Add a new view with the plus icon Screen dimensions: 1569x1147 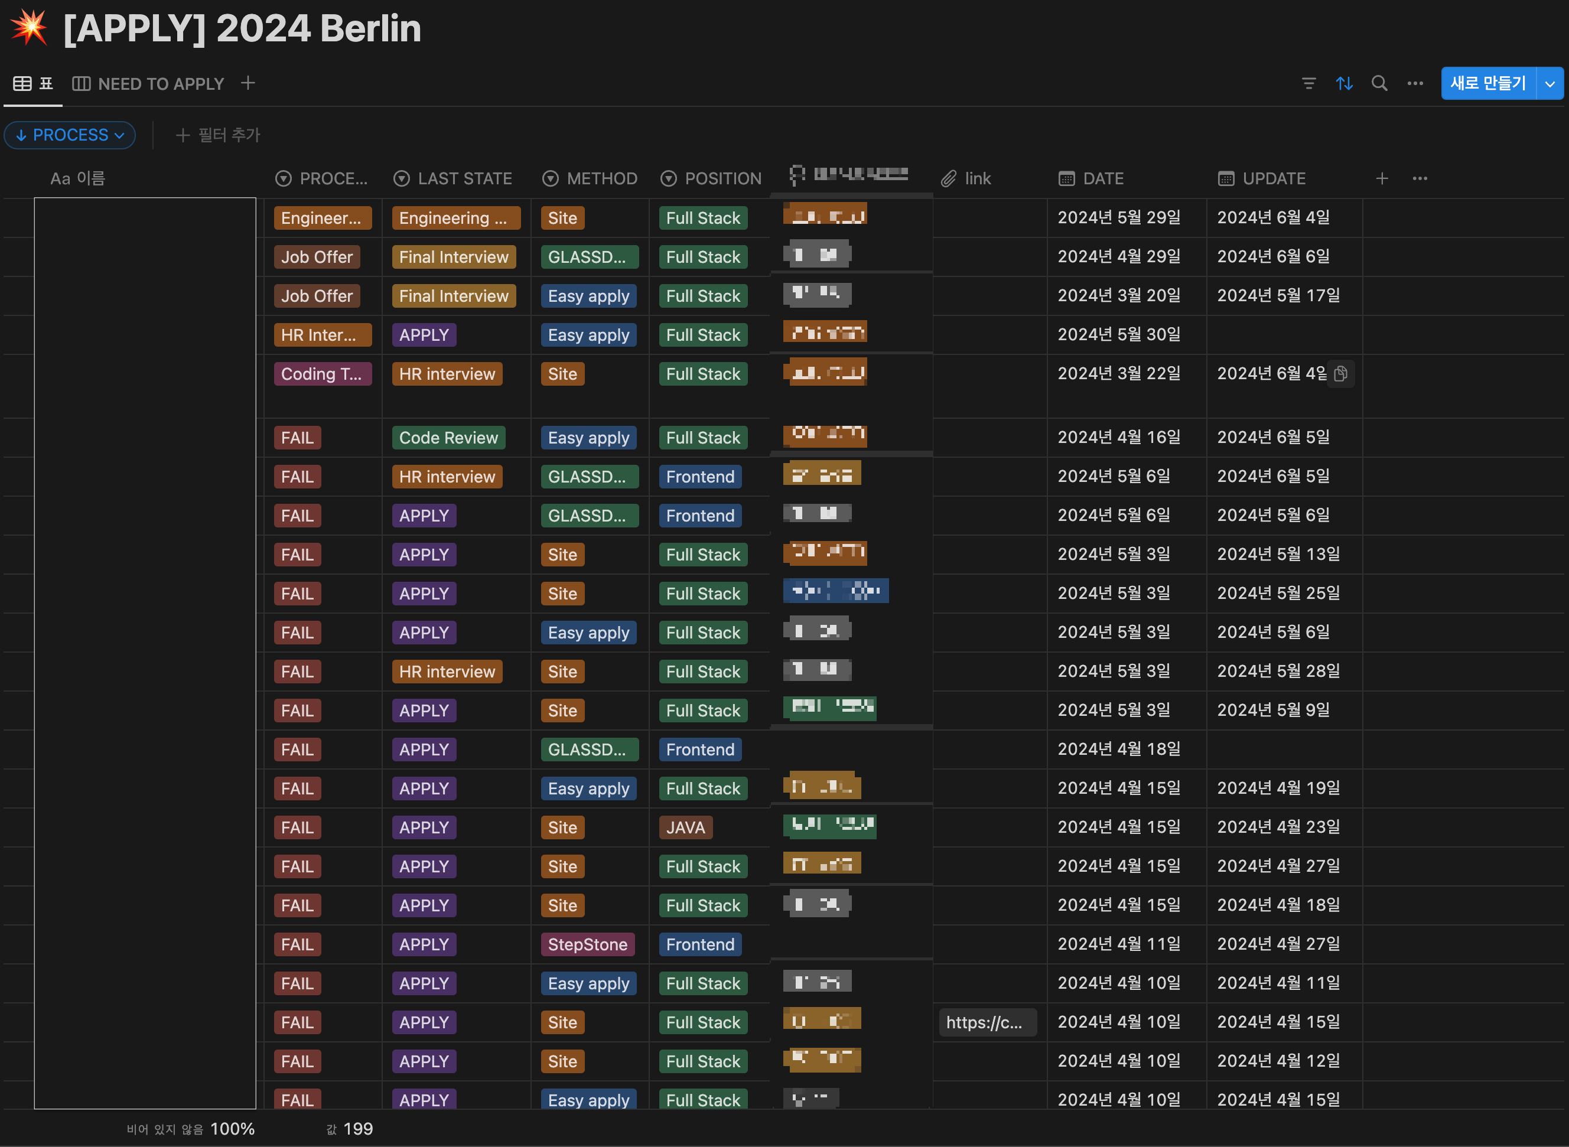point(248,83)
